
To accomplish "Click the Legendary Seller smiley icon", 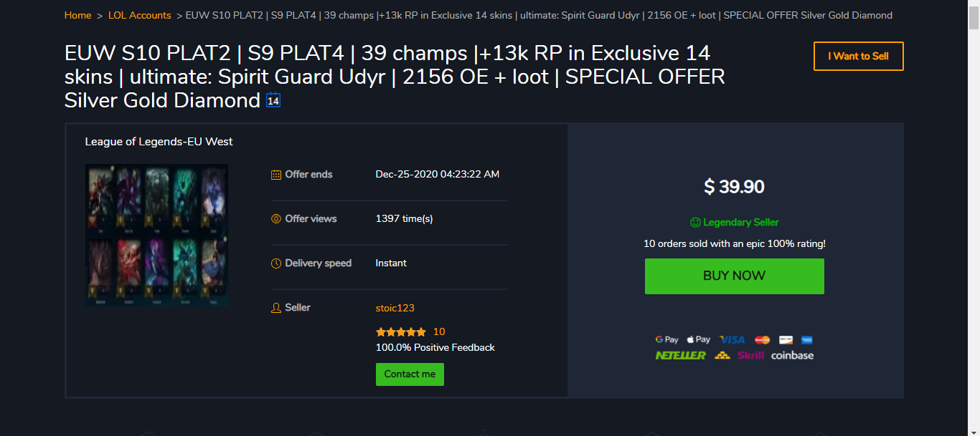I will 695,223.
